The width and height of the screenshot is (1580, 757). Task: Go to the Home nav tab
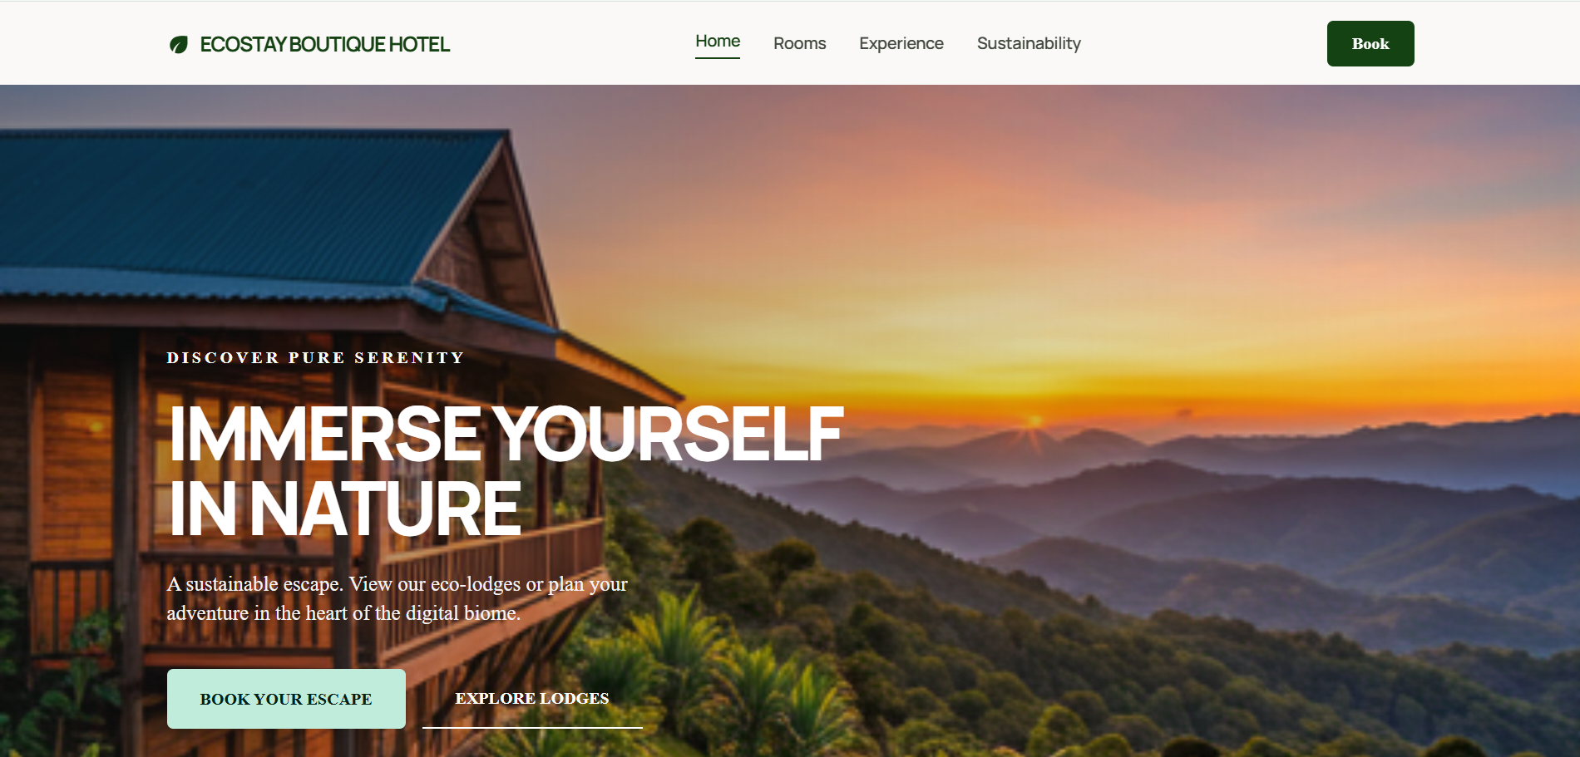718,41
